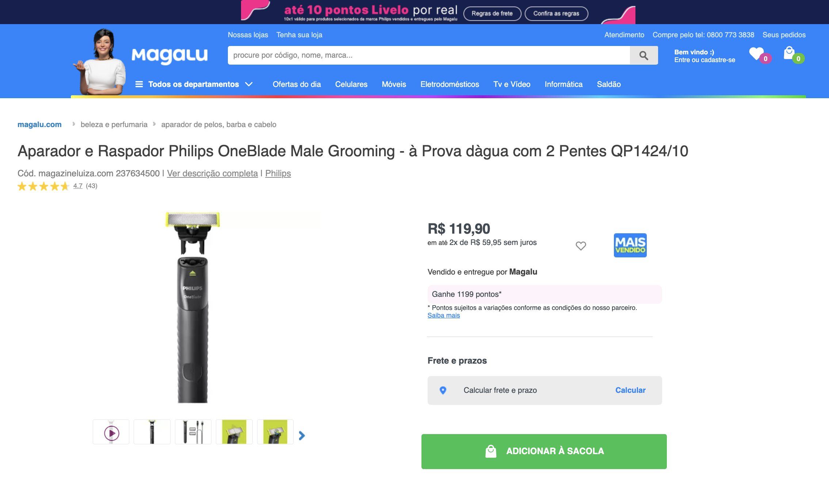This screenshot has width=829, height=487.
Task: Open Ver descrição completa link
Action: pyautogui.click(x=212, y=173)
